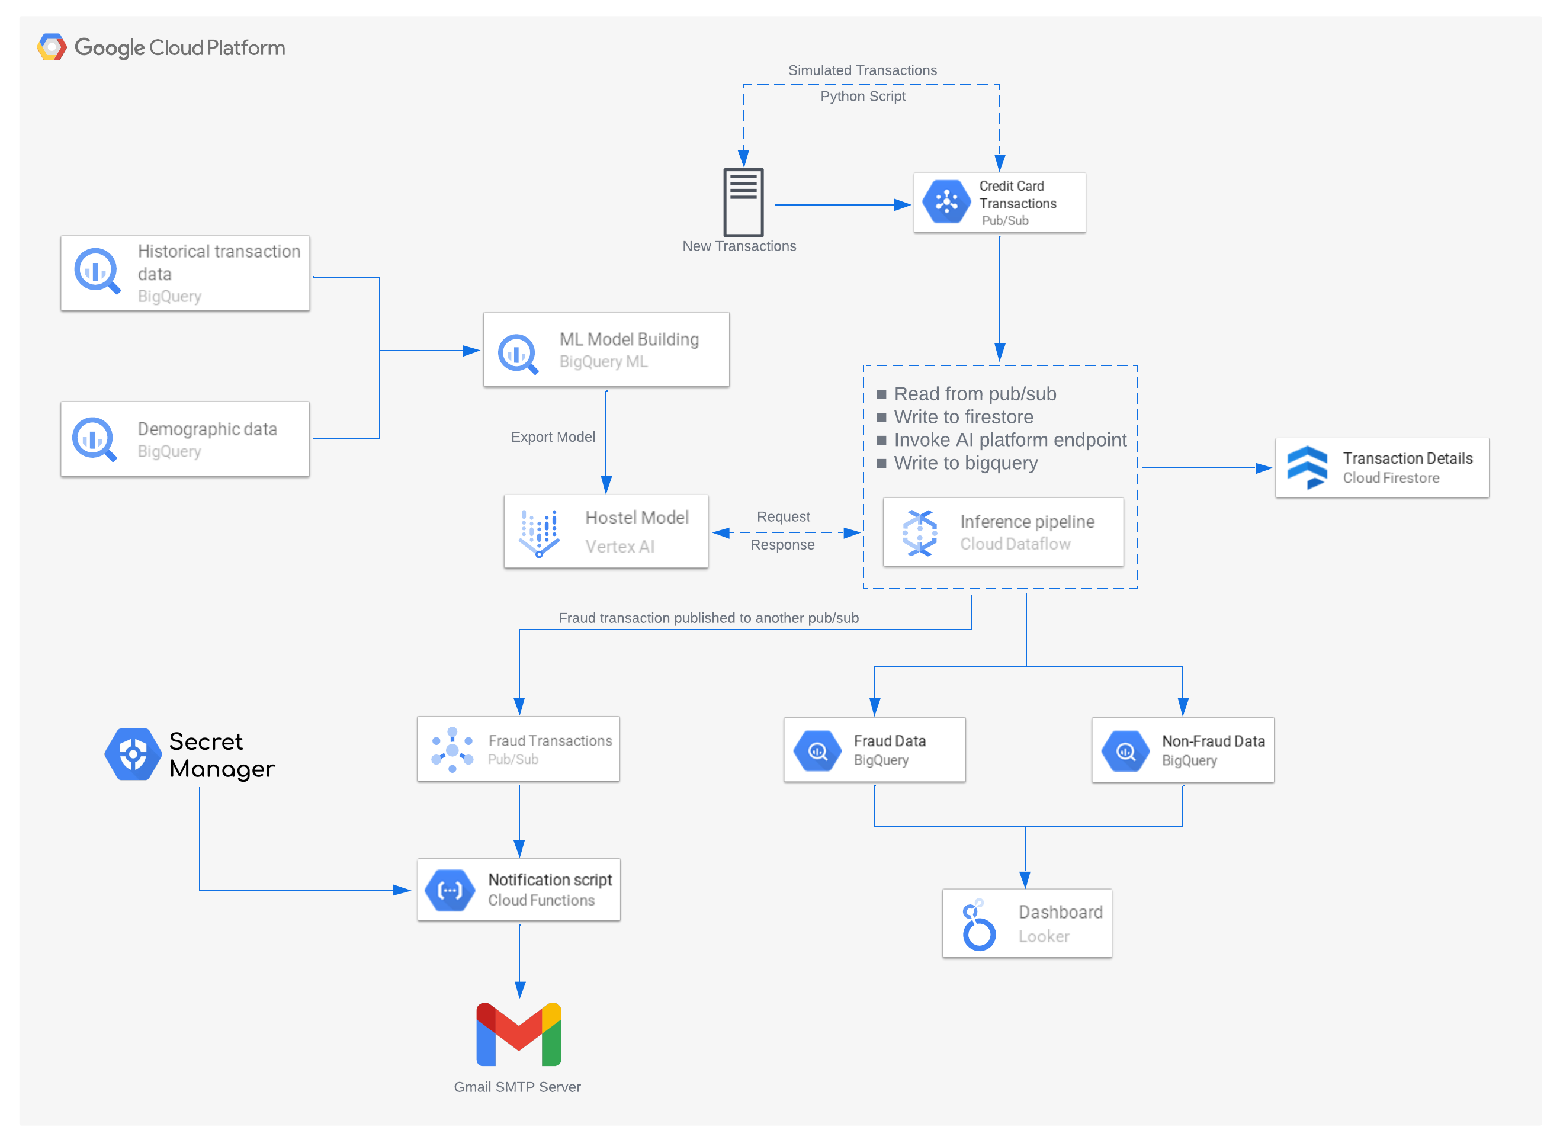
Task: Click the Credit Card Transactions Pub/Sub icon
Action: click(x=946, y=202)
